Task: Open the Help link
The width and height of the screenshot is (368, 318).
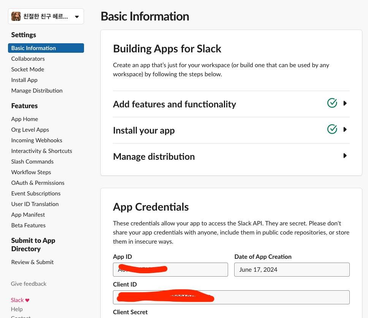Action: coord(17,309)
